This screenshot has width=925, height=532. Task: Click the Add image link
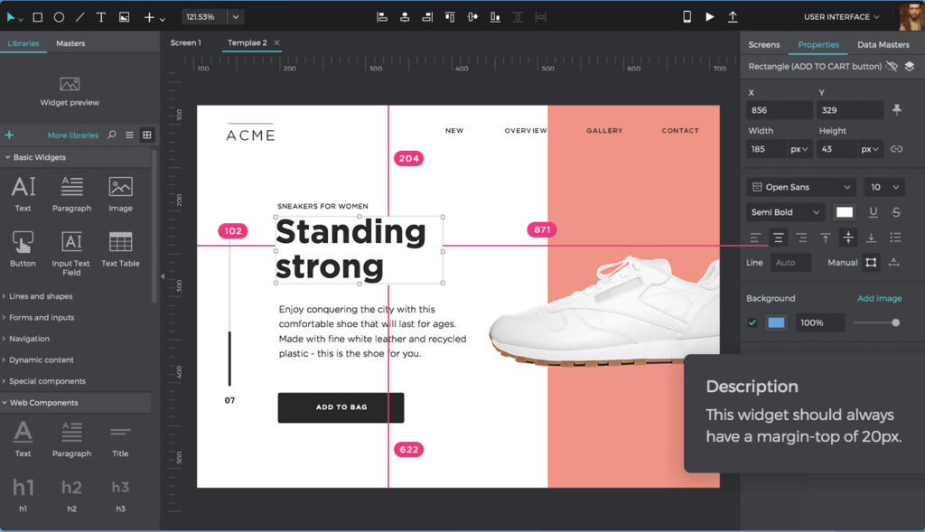coord(879,298)
